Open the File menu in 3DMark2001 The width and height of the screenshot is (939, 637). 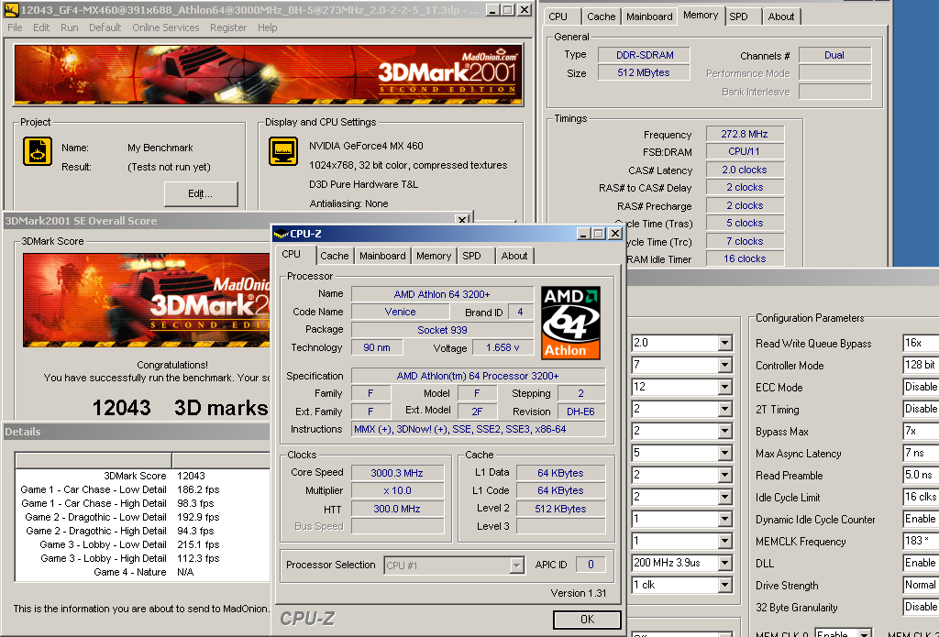coord(15,27)
